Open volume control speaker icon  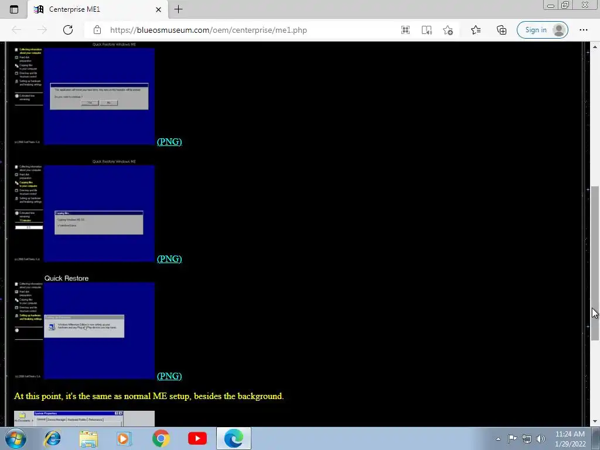point(540,439)
